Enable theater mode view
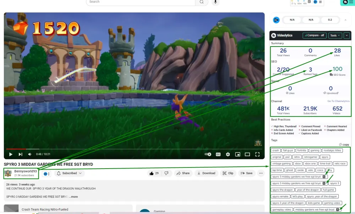The image size is (355, 214). pos(247,154)
